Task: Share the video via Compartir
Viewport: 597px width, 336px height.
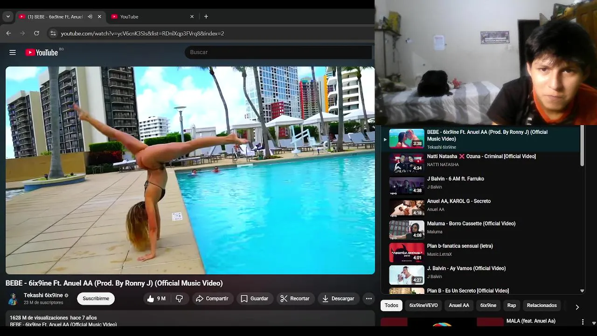Action: tap(212, 299)
